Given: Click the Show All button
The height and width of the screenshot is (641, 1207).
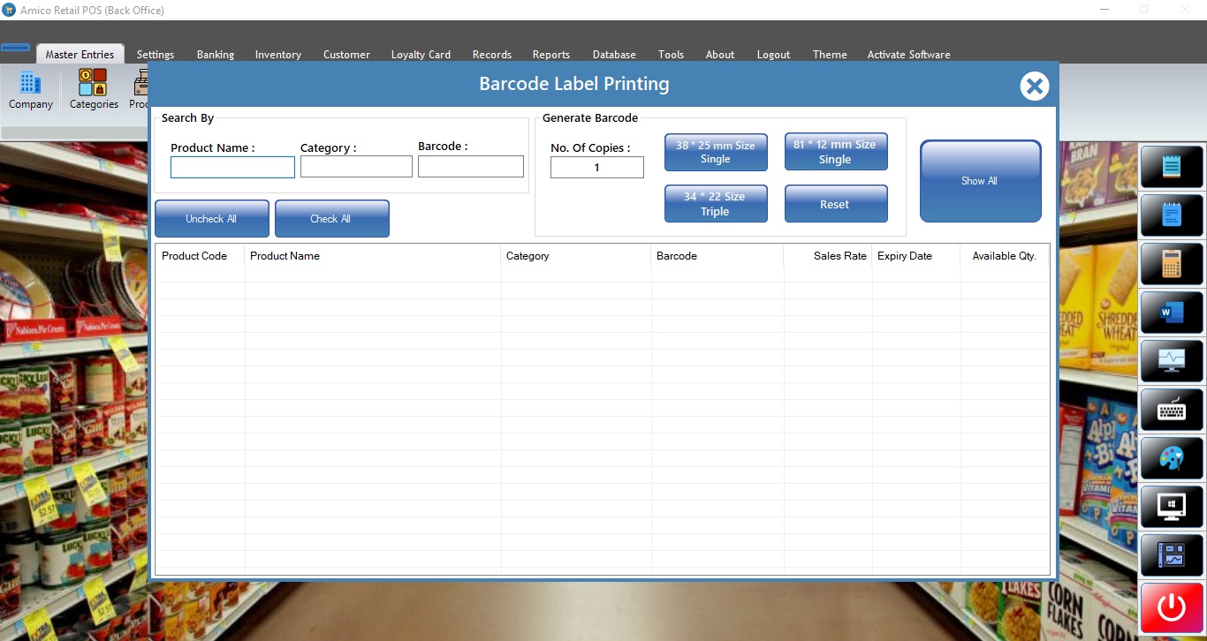Looking at the screenshot, I should [980, 181].
